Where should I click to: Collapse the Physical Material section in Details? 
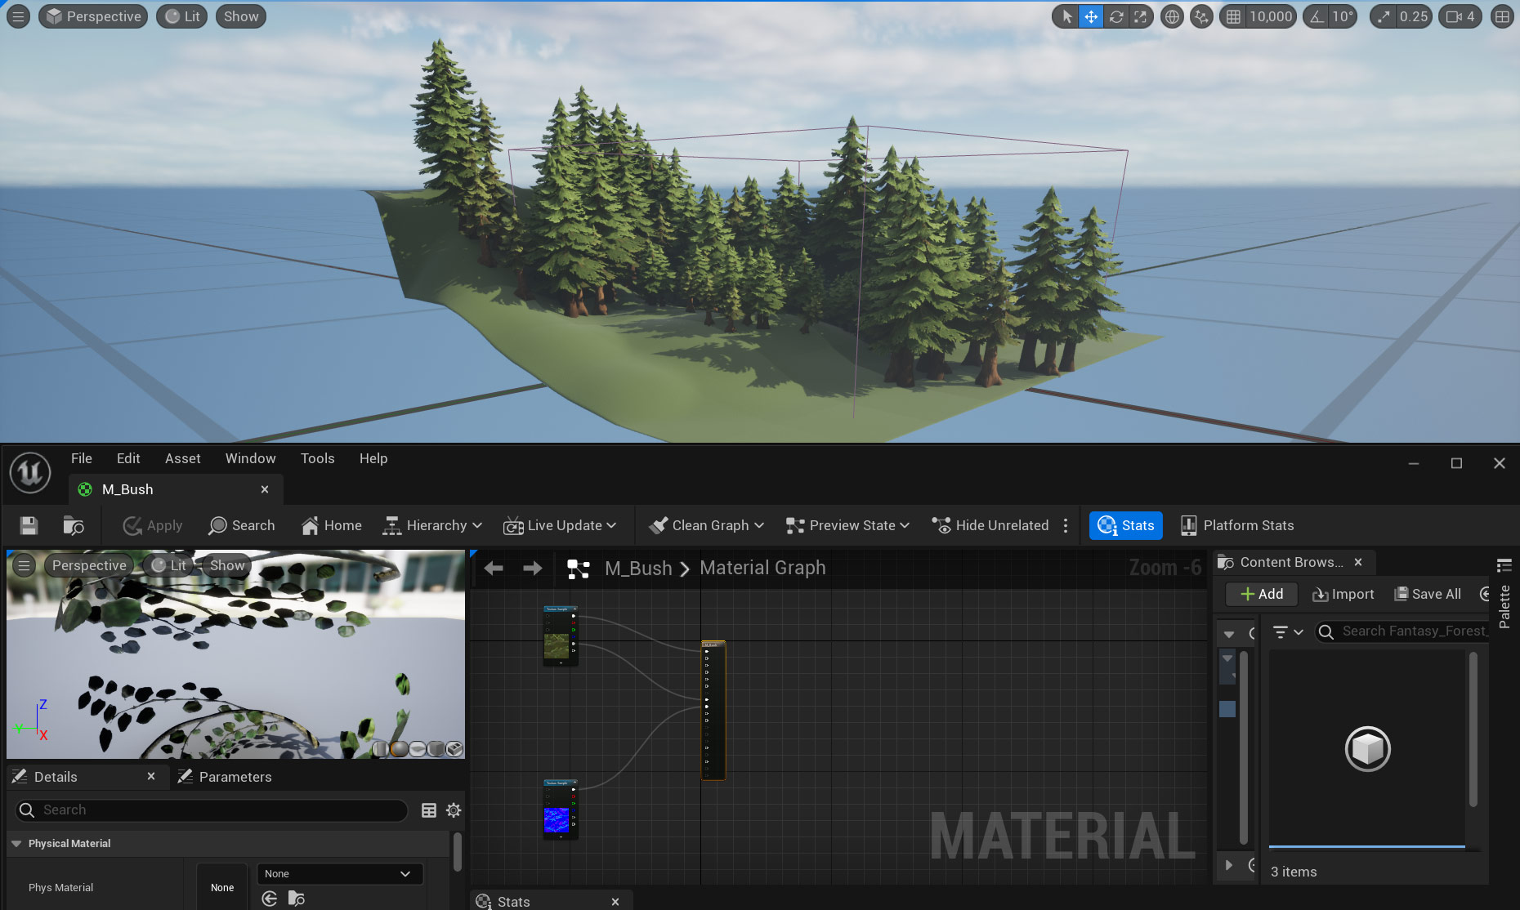(16, 843)
